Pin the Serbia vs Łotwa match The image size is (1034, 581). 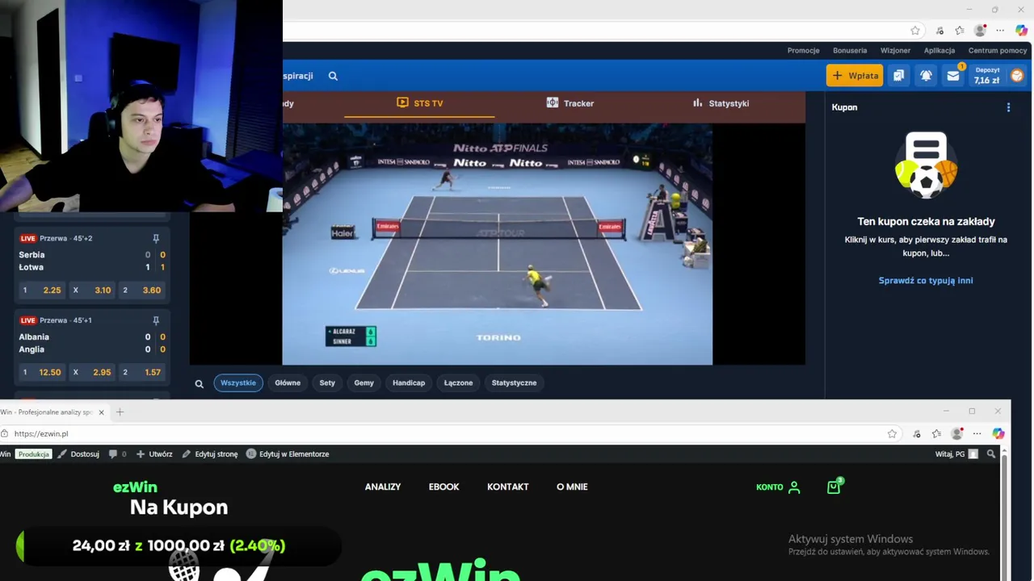click(156, 239)
